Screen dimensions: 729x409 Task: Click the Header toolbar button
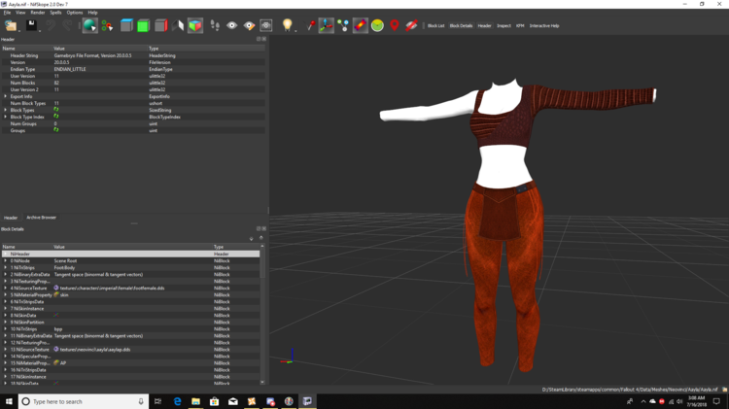pos(484,26)
